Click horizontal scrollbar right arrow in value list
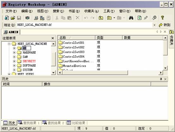 click(161, 73)
